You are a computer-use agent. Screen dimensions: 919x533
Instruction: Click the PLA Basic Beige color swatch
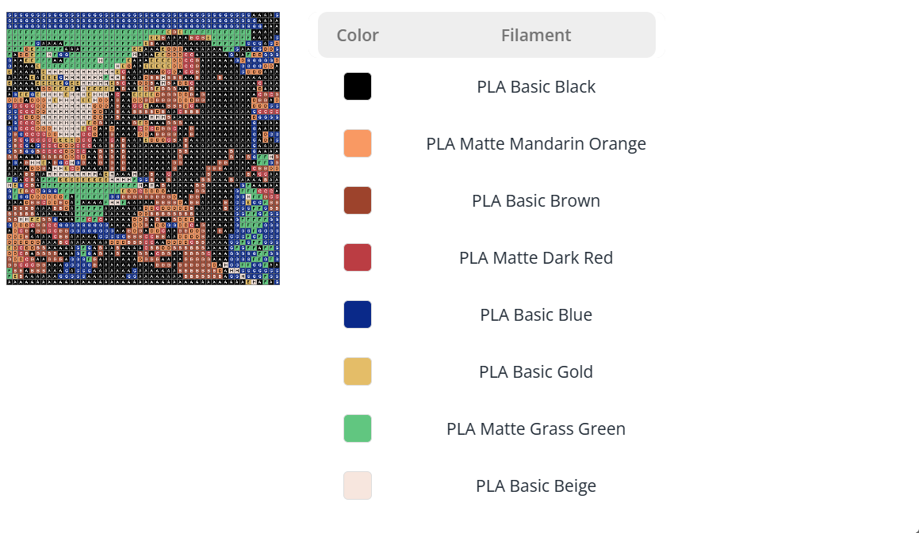click(357, 485)
